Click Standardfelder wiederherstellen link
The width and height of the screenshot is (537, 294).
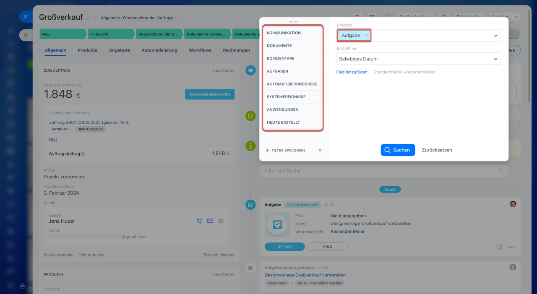pyautogui.click(x=404, y=72)
